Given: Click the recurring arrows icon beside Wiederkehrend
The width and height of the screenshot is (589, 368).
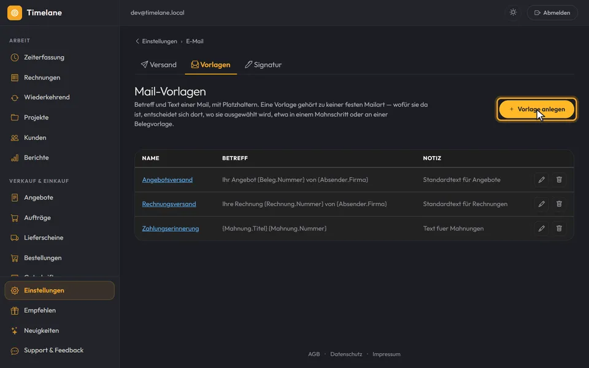Looking at the screenshot, I should [x=15, y=98].
